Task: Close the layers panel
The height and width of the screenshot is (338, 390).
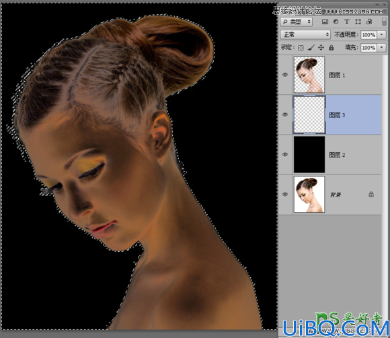Action: (x=384, y=5)
